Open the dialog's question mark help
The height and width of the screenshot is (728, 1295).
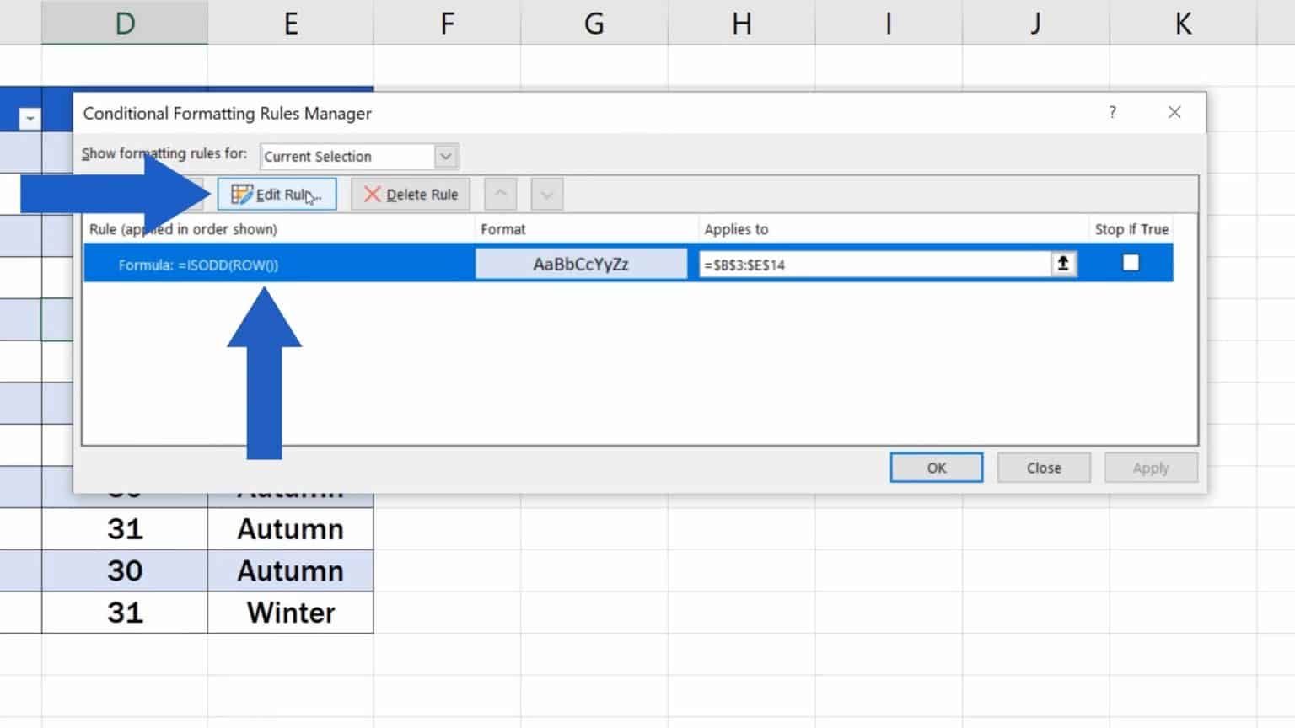(x=1112, y=112)
